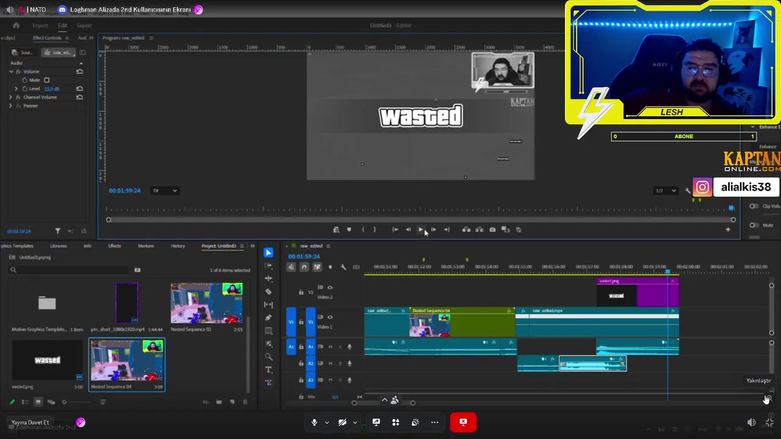This screenshot has width=781, height=439.
Task: Open the Discord activities grid icon
Action: click(x=395, y=422)
